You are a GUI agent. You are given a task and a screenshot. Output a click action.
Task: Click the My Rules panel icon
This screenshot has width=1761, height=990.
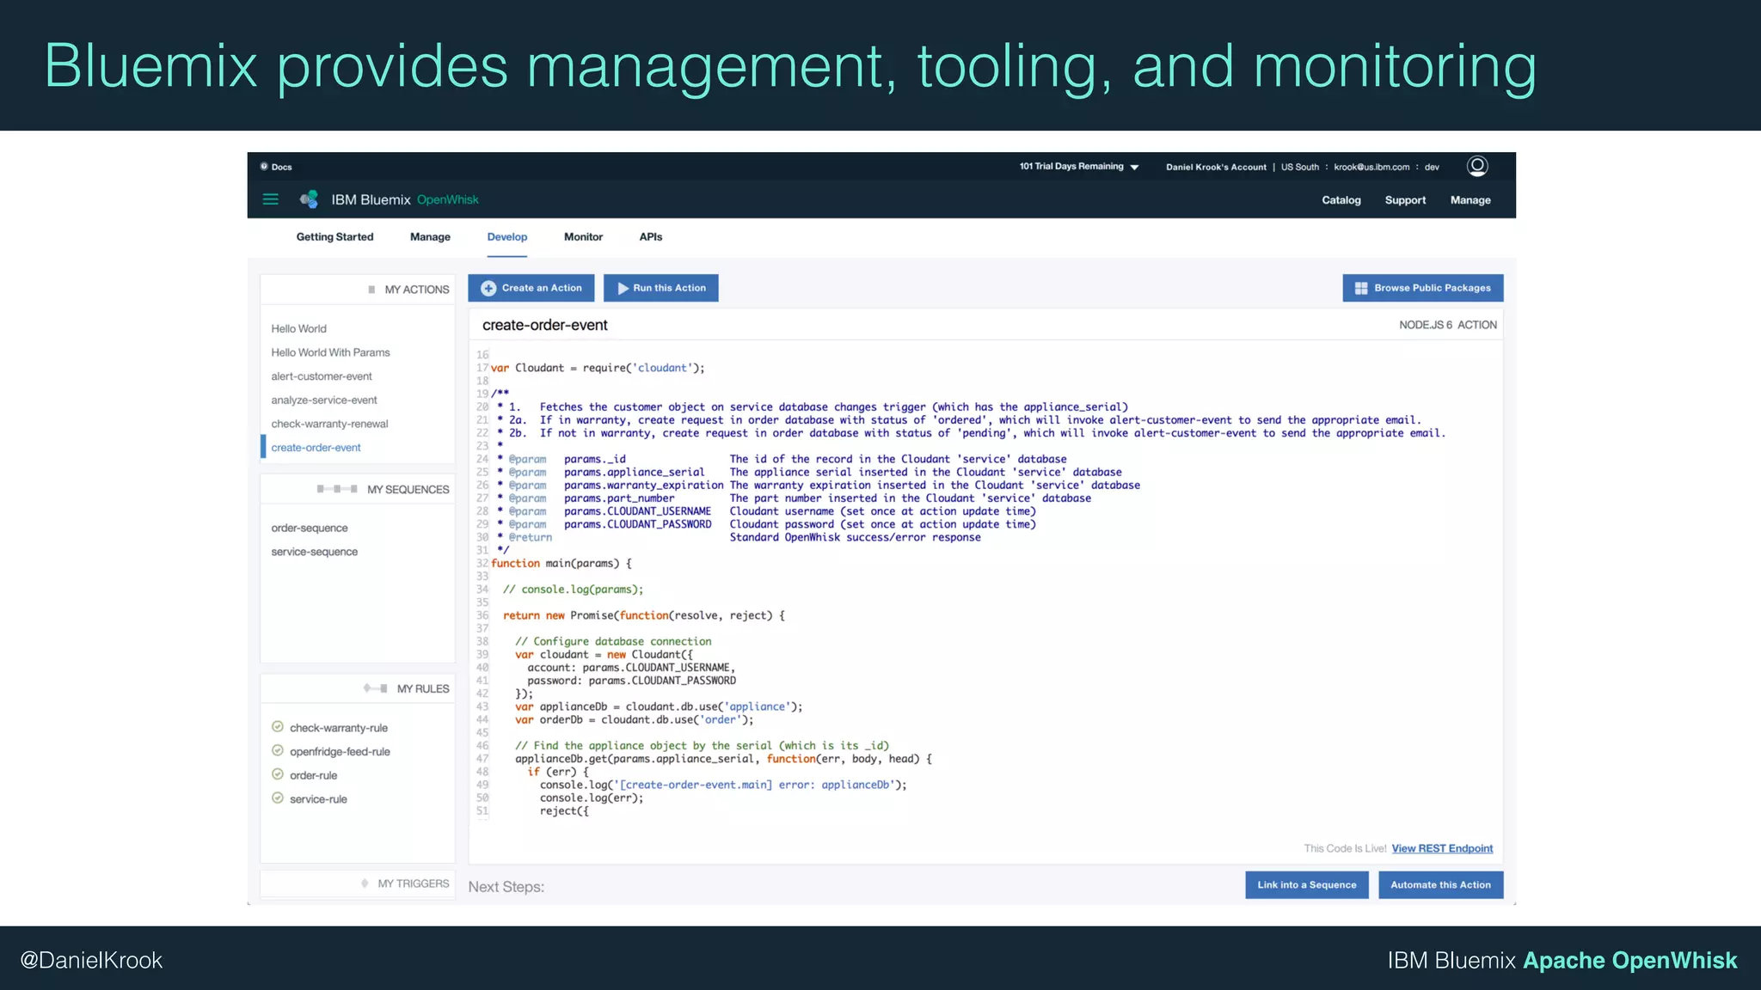click(x=375, y=688)
